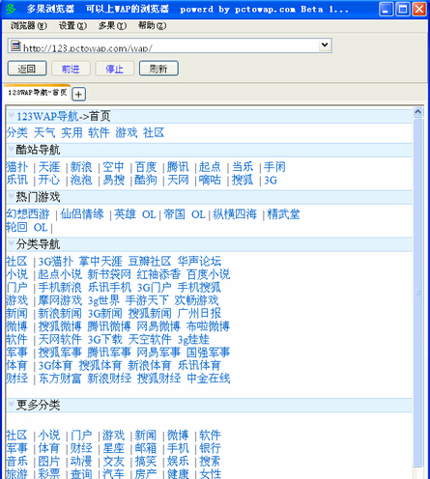Open the 3G link in 酷站导航

(271, 180)
